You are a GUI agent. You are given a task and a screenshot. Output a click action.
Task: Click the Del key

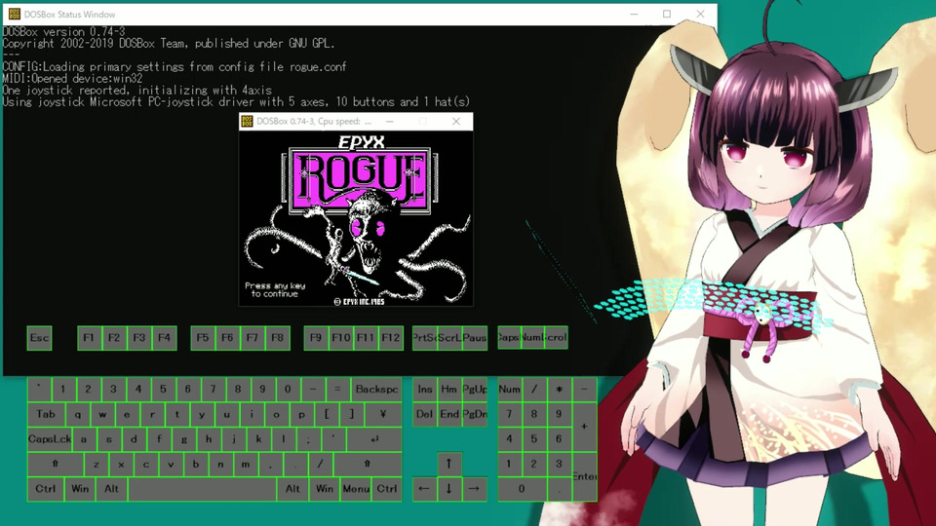coord(424,415)
